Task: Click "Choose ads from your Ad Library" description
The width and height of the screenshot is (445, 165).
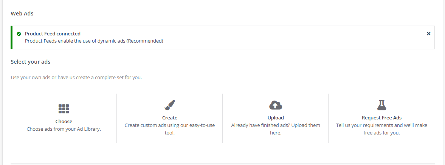Action: coord(64,129)
